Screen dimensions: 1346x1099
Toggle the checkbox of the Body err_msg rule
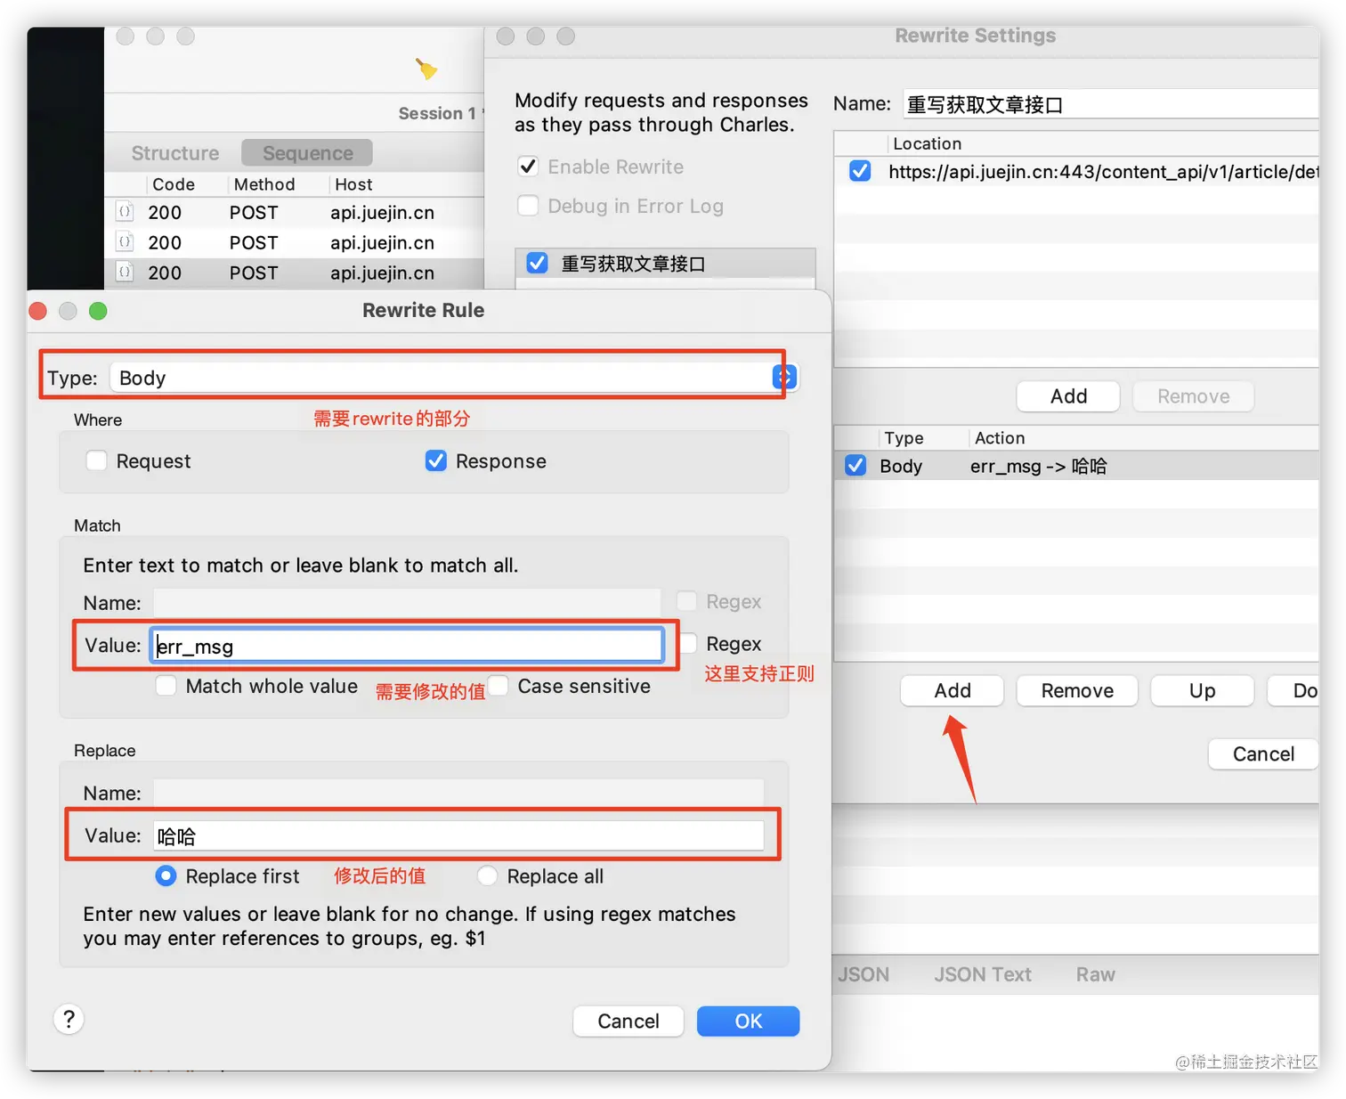pyautogui.click(x=855, y=465)
